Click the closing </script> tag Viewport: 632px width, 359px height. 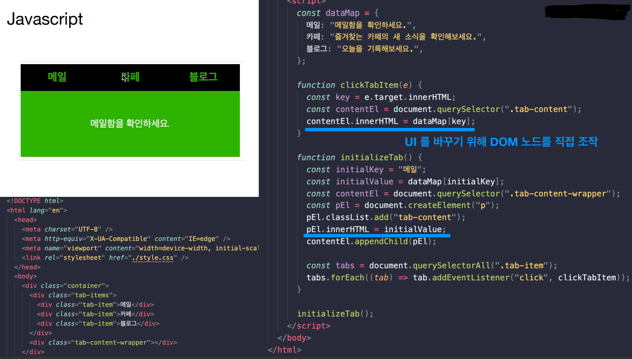click(309, 326)
